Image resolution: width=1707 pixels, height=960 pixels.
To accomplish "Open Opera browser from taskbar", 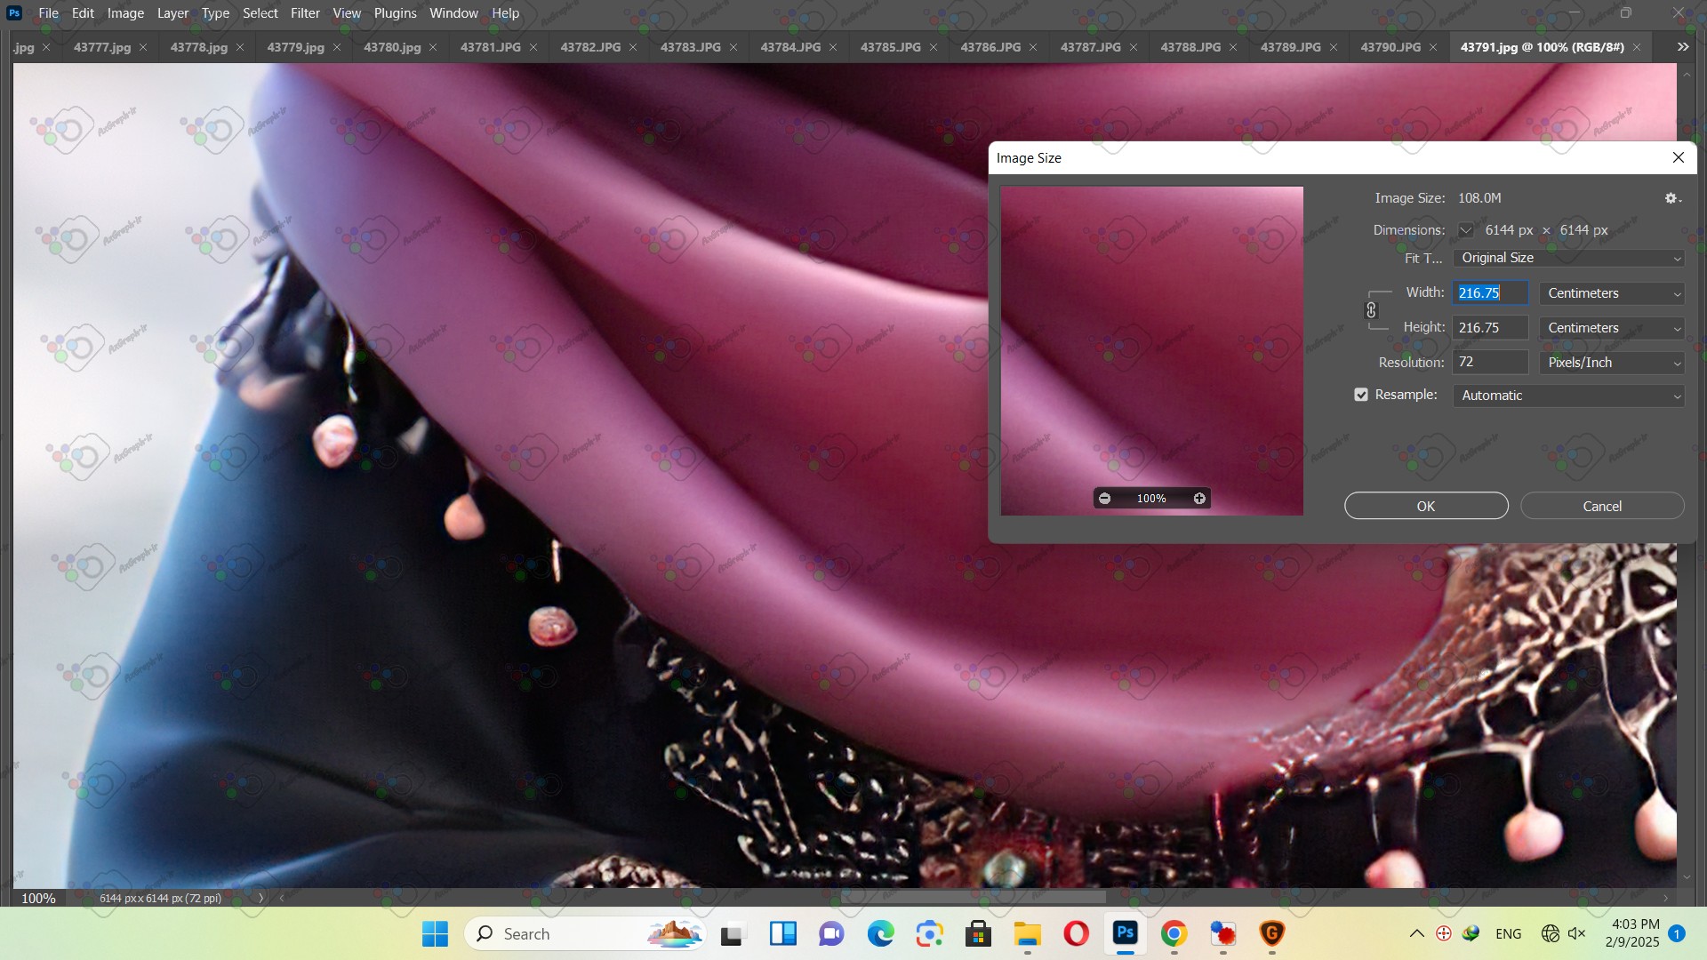I will click(x=1076, y=934).
